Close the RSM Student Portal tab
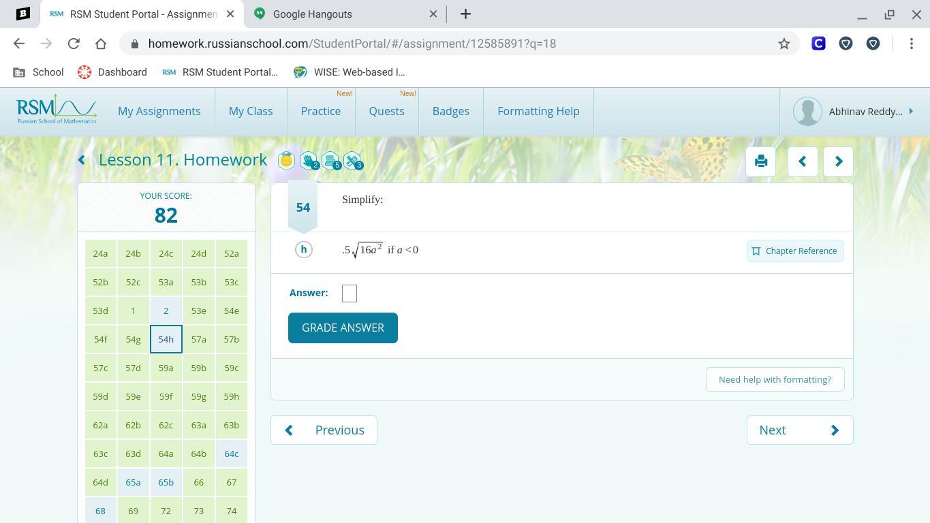Screen dimensions: 930x523 (230, 14)
